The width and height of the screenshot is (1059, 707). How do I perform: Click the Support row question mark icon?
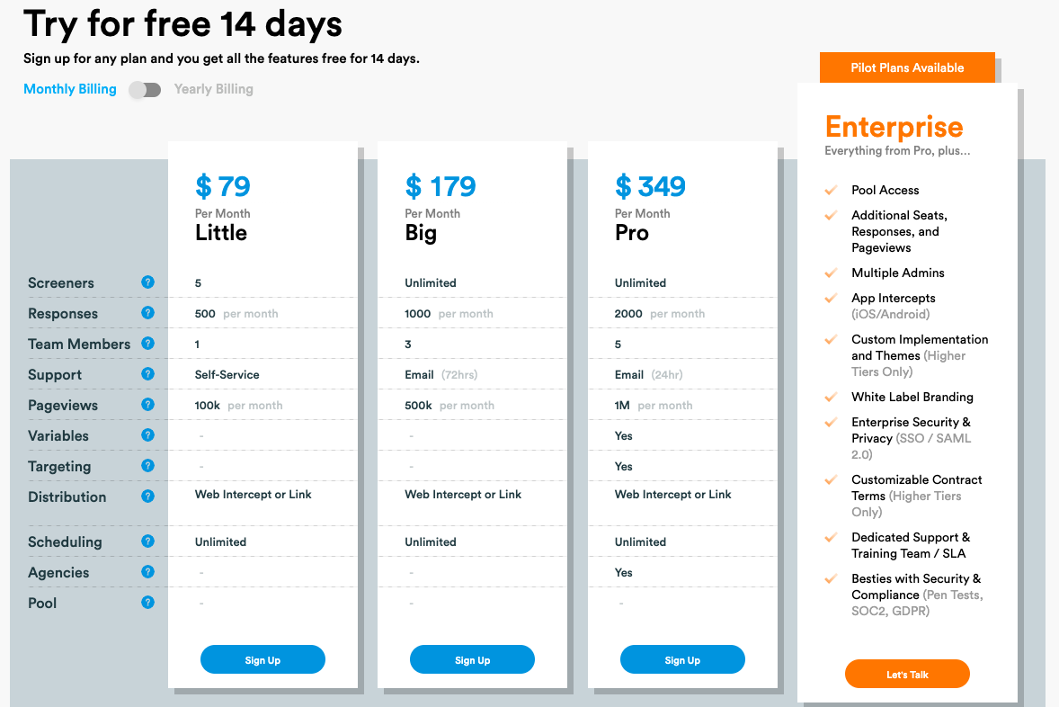[x=147, y=374]
